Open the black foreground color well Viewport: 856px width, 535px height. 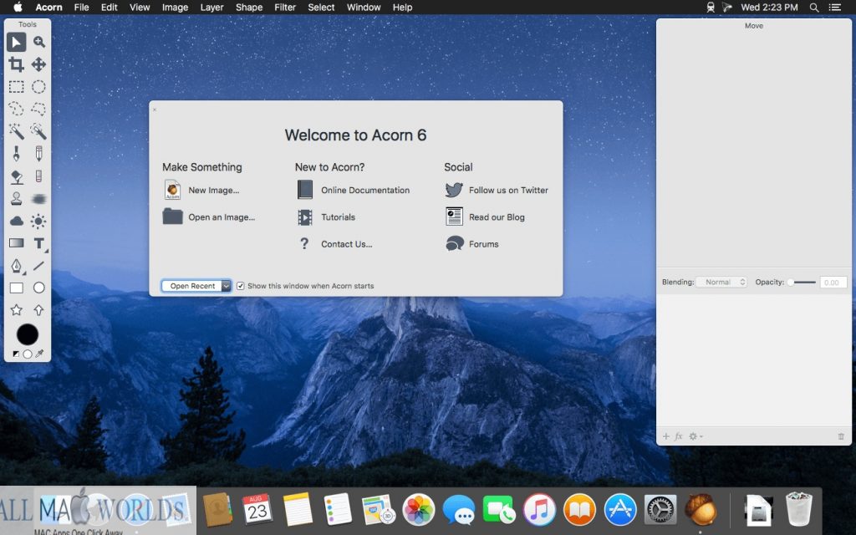28,334
